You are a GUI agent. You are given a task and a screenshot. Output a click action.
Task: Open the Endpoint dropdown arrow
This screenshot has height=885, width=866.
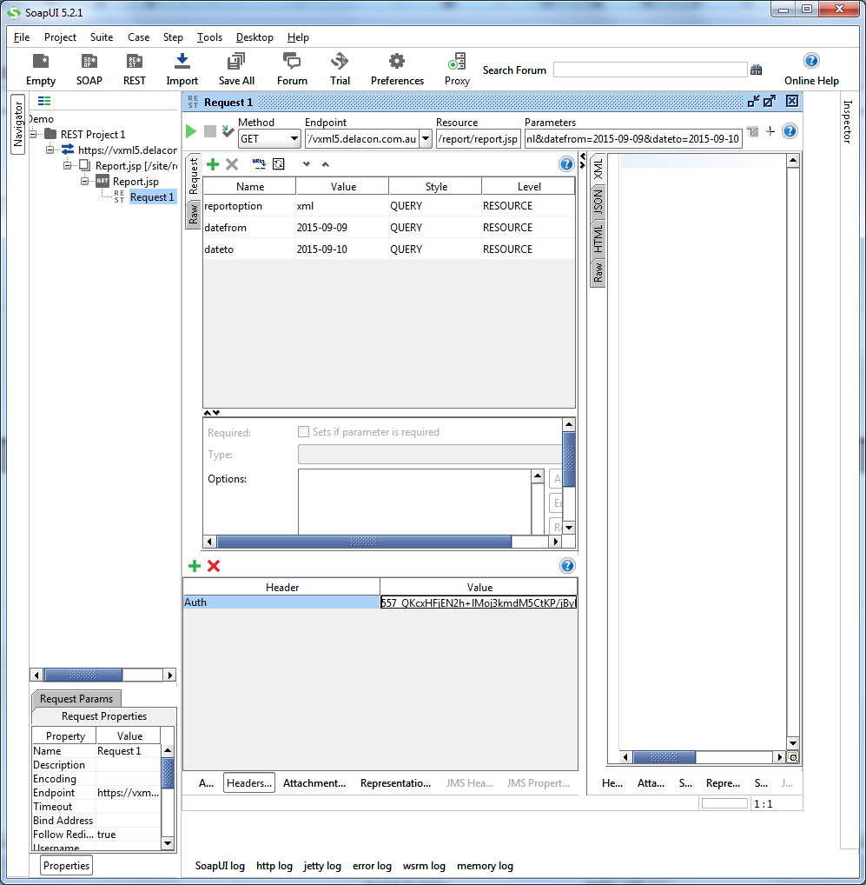pyautogui.click(x=426, y=139)
